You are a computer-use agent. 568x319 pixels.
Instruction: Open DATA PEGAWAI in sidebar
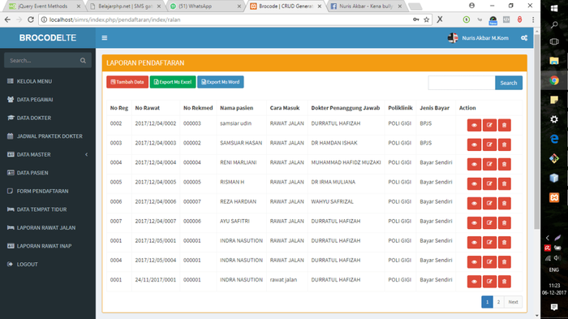[48, 99]
